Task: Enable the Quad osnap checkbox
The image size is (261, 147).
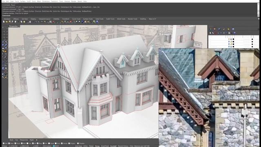Action: (x=49, y=143)
